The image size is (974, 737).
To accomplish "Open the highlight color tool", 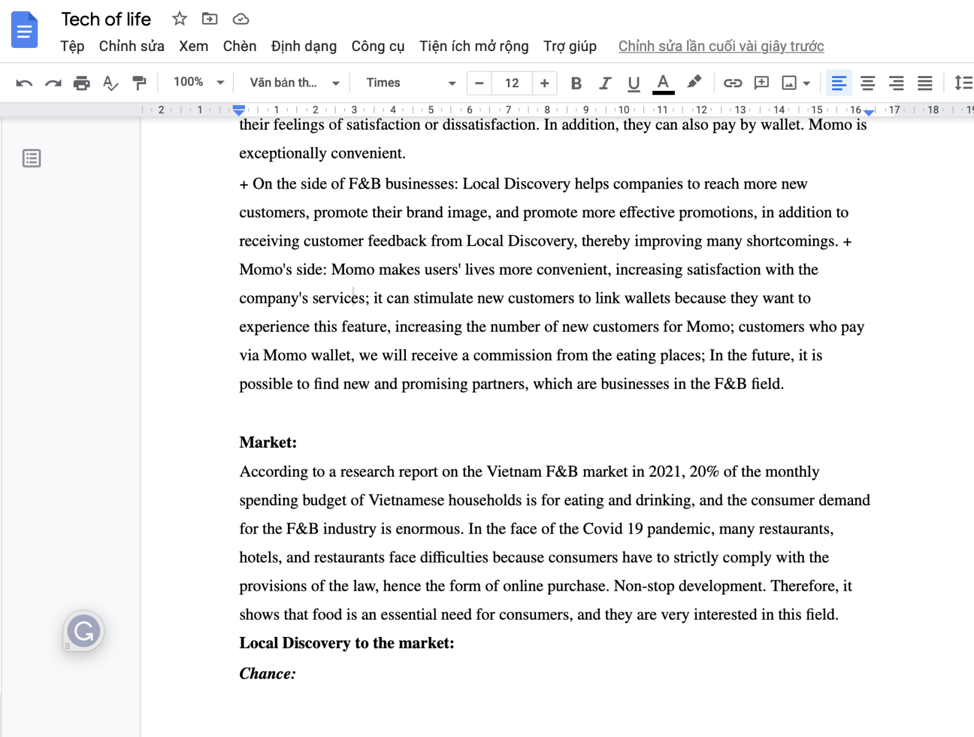I will point(694,82).
